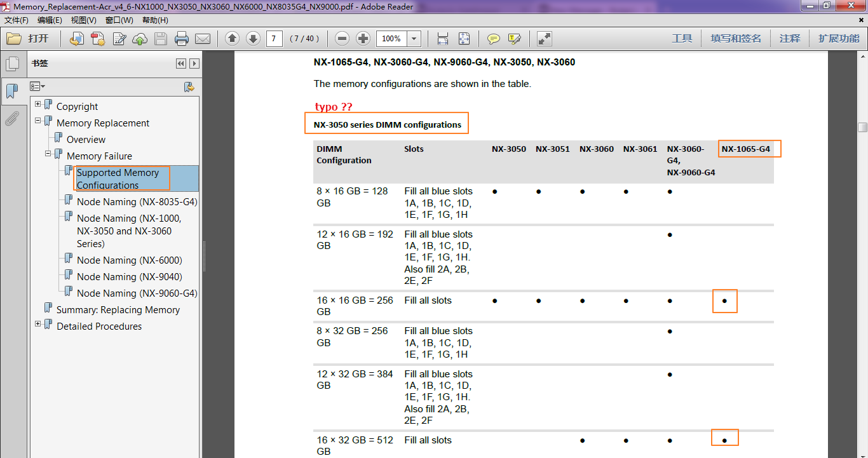This screenshot has width=868, height=458.
Task: Expand the Copyright bookmark node
Action: coord(38,104)
